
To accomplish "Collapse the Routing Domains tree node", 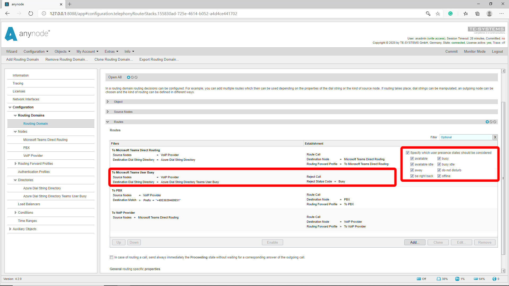I will [15, 115].
